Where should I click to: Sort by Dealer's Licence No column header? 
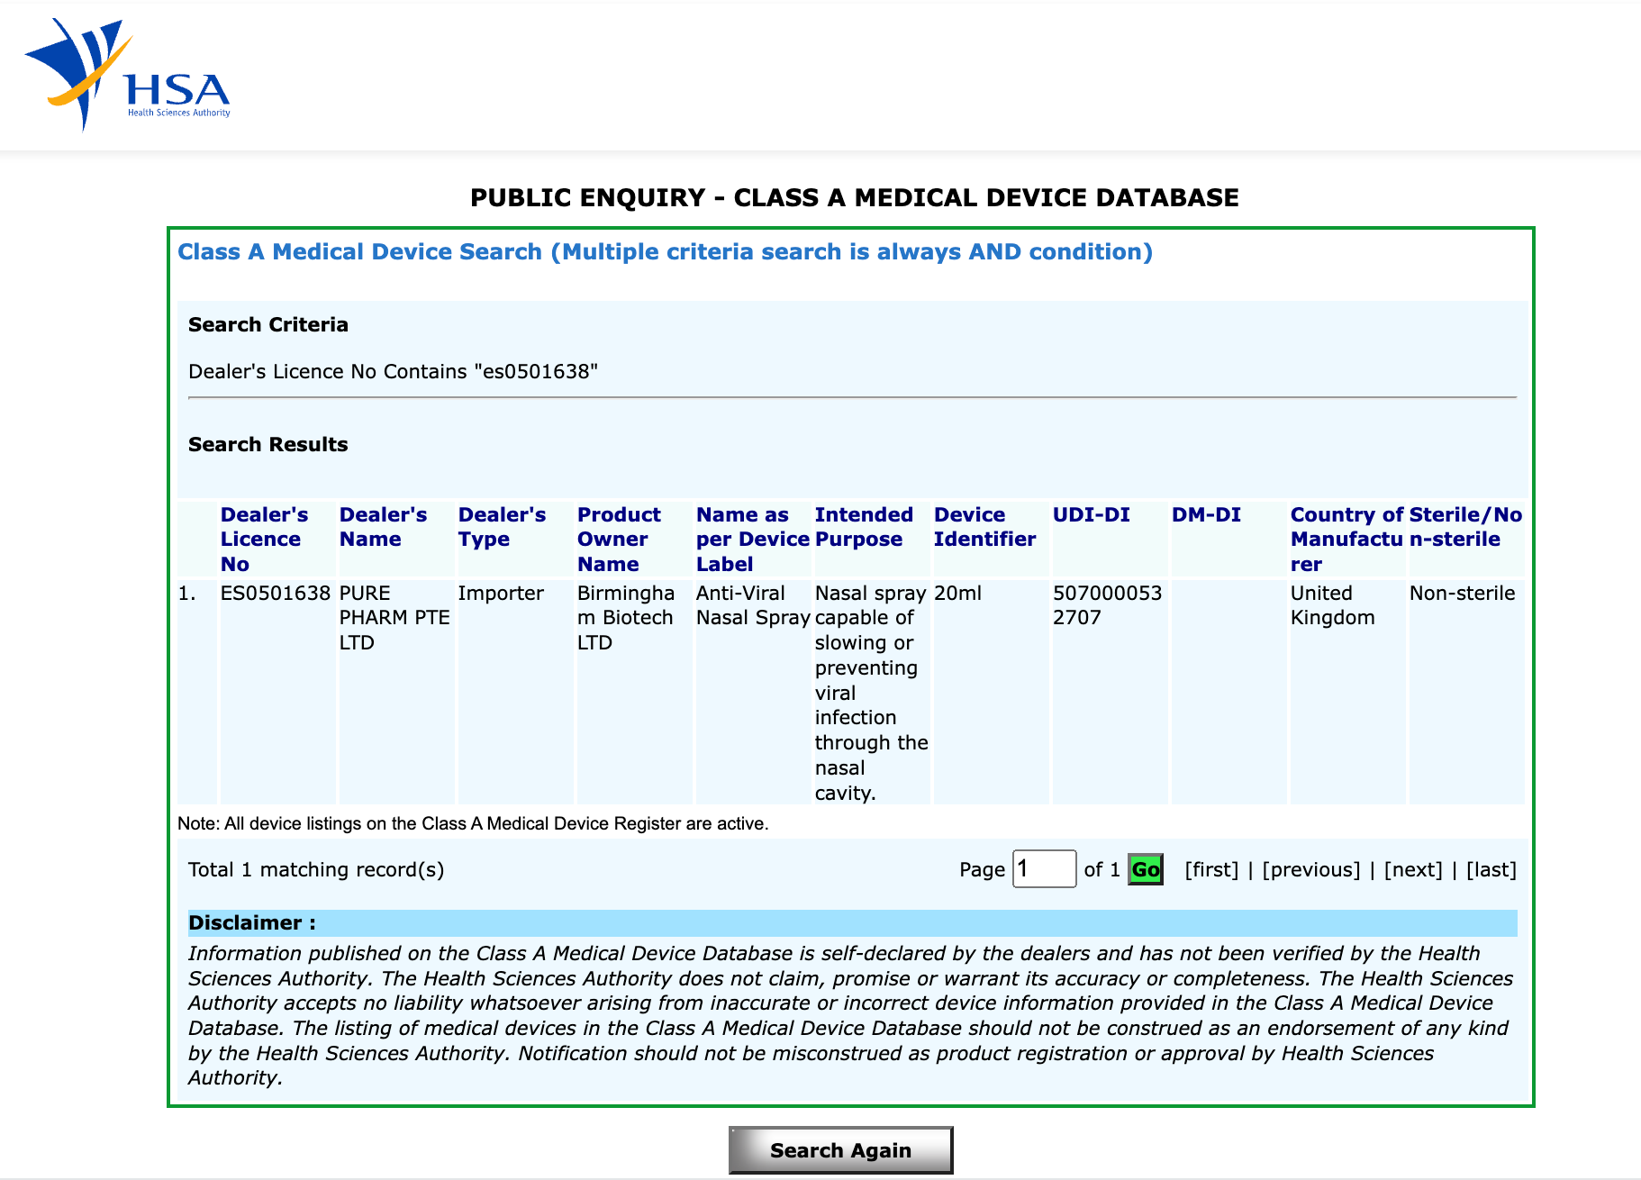pyautogui.click(x=264, y=539)
